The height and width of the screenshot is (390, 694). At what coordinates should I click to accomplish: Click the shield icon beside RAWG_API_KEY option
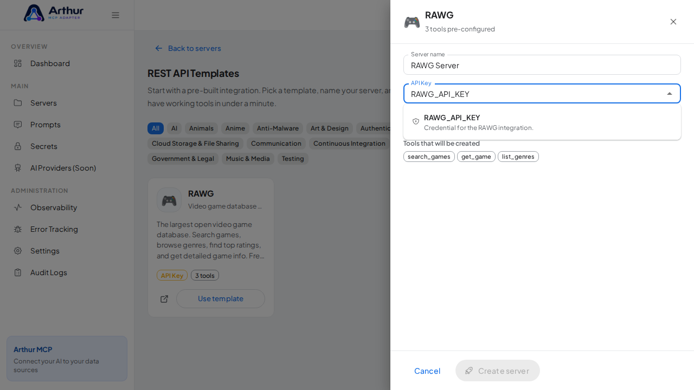(x=416, y=122)
